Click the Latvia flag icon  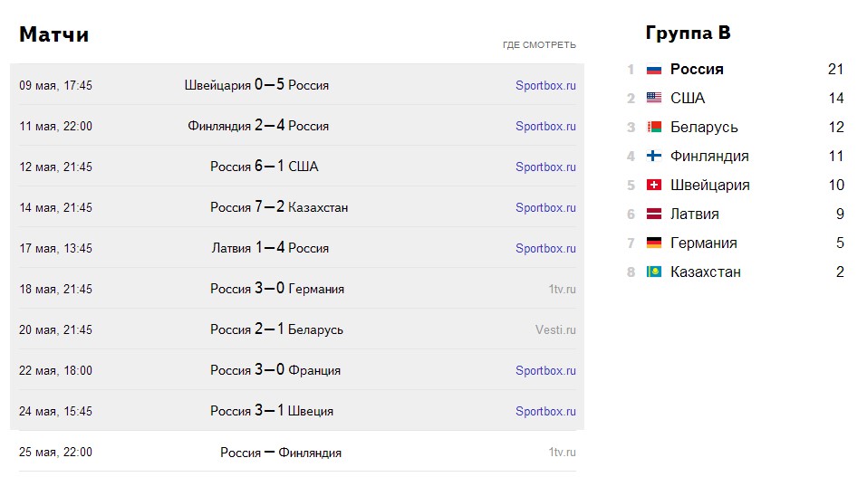(653, 214)
